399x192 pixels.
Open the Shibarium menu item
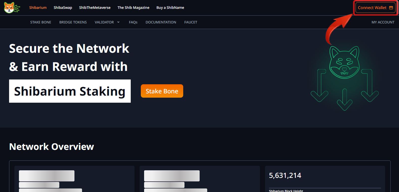[38, 8]
